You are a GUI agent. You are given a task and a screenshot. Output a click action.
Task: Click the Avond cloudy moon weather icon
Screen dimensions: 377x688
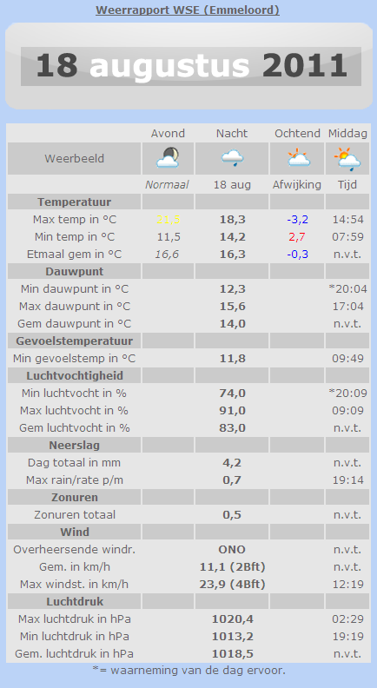click(168, 158)
